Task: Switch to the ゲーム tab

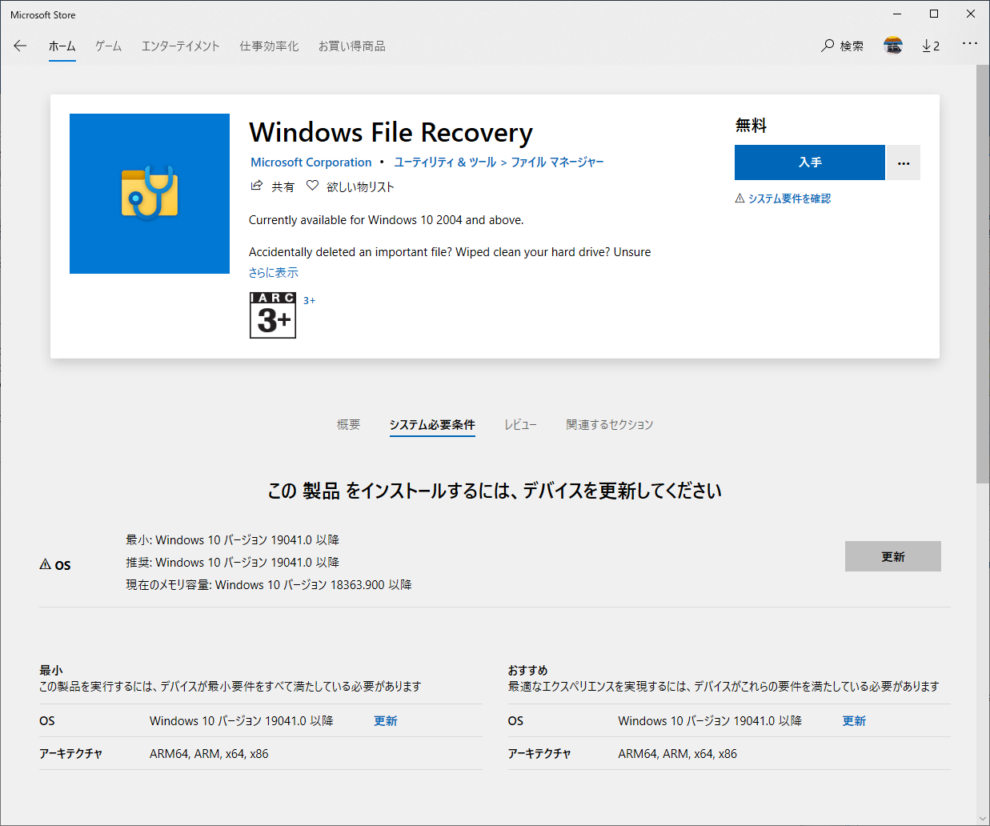Action: (108, 46)
